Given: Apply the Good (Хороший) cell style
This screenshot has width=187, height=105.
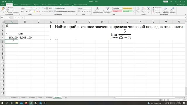Looking at the screenshot, I should pos(127,11).
